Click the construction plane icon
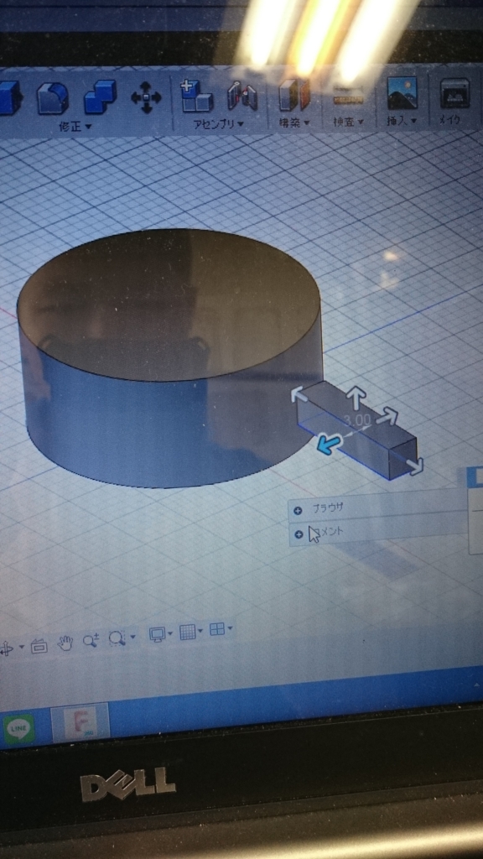483x859 pixels. 293,94
